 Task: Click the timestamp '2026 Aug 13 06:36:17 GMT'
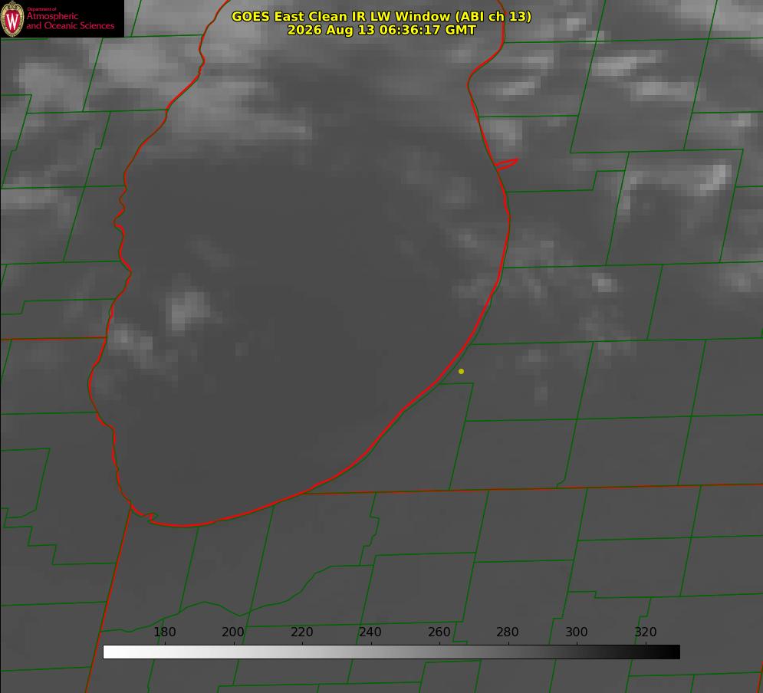coord(382,30)
